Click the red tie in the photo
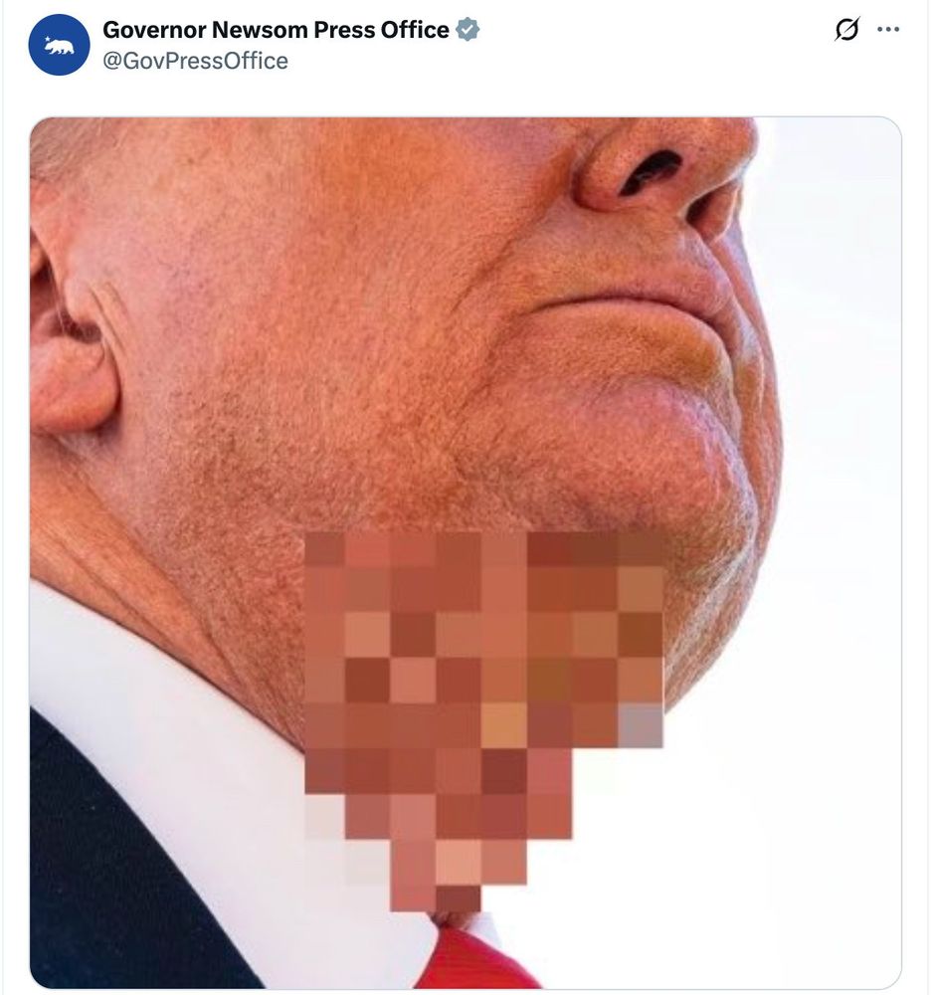Screen dimensions: 934x995 (475, 958)
